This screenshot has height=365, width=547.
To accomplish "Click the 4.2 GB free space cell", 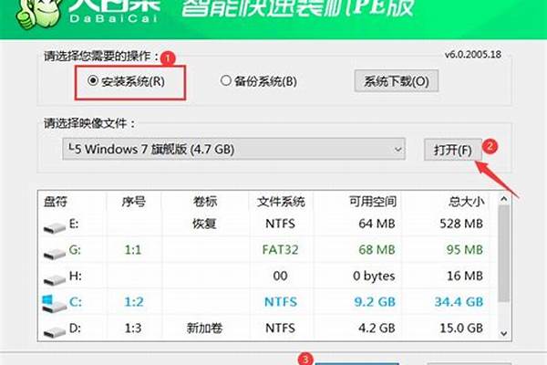I will [x=377, y=328].
